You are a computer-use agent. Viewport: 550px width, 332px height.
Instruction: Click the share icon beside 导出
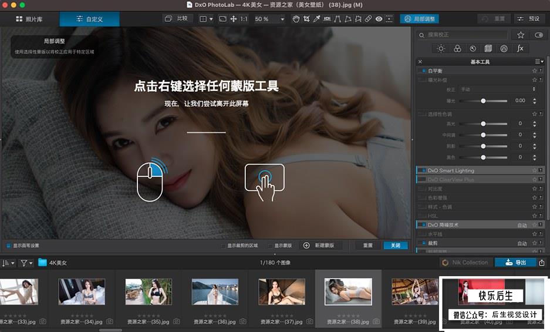click(542, 263)
